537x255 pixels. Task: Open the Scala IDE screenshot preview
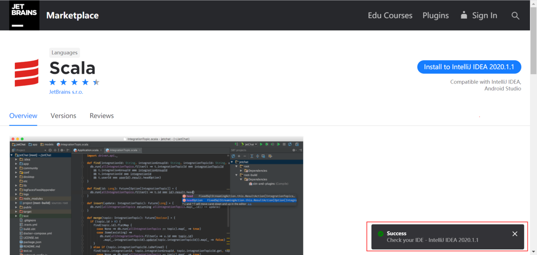[156, 196]
